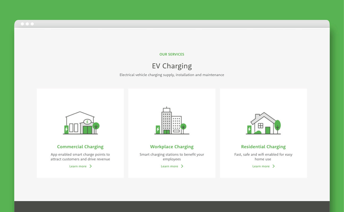Open the Residential Charging heading link

point(263,147)
